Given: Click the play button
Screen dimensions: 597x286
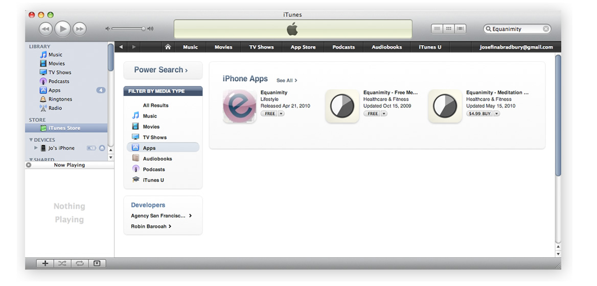Looking at the screenshot, I should pyautogui.click(x=63, y=29).
